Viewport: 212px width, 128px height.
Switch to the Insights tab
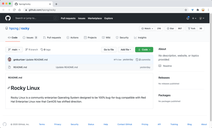tap(140, 38)
